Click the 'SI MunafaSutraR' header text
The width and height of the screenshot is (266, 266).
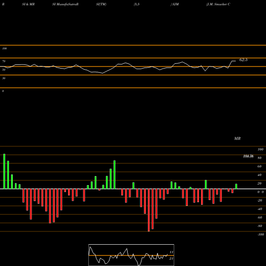(x=65, y=4)
